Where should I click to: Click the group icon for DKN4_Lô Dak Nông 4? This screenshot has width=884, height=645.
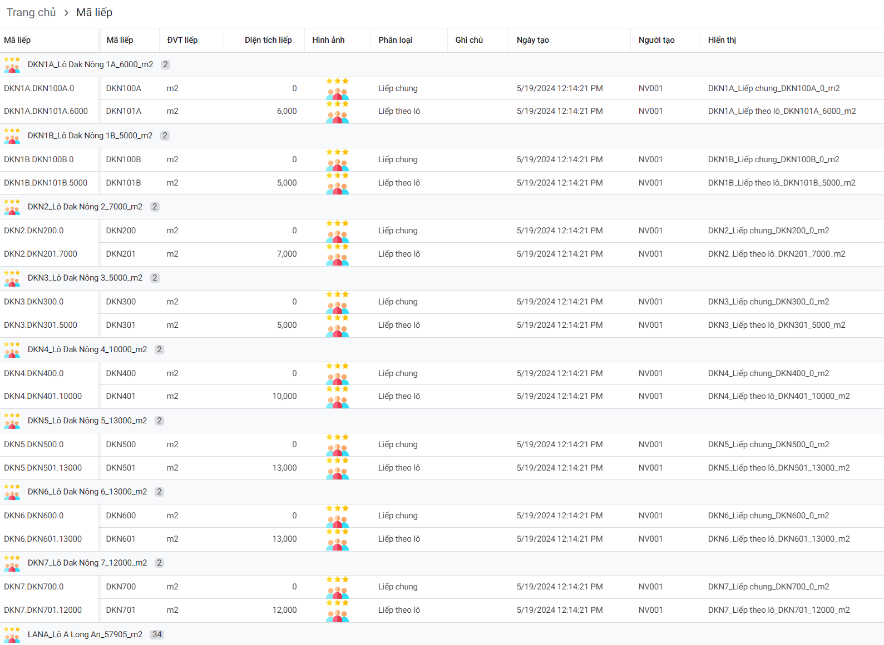click(12, 349)
